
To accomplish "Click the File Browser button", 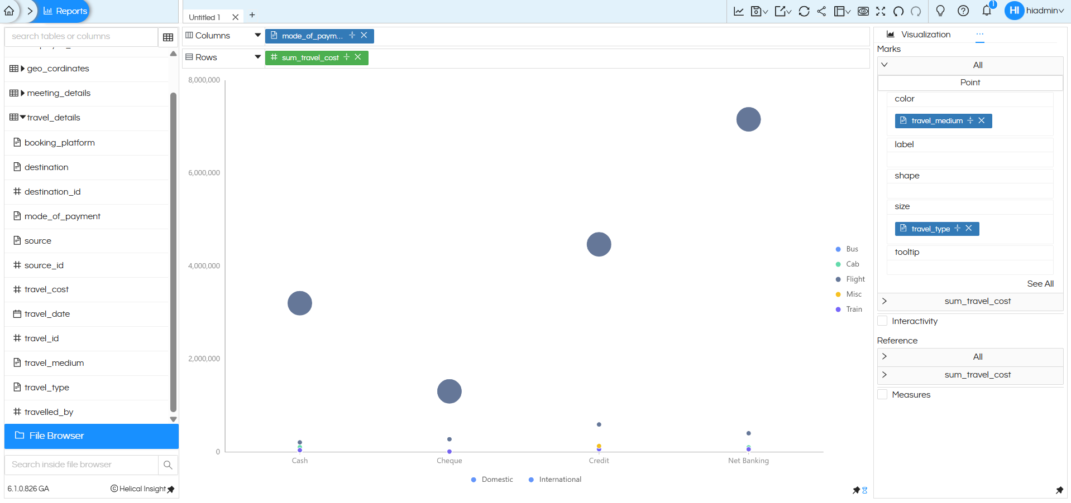I will [92, 436].
